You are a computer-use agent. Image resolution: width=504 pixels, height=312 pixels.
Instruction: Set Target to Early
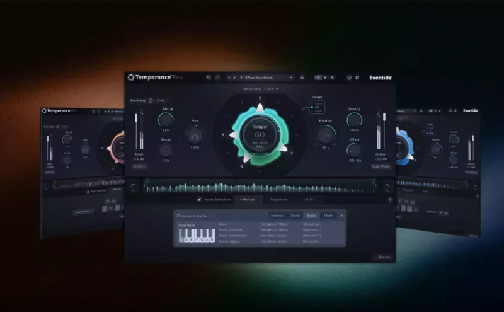(x=317, y=103)
